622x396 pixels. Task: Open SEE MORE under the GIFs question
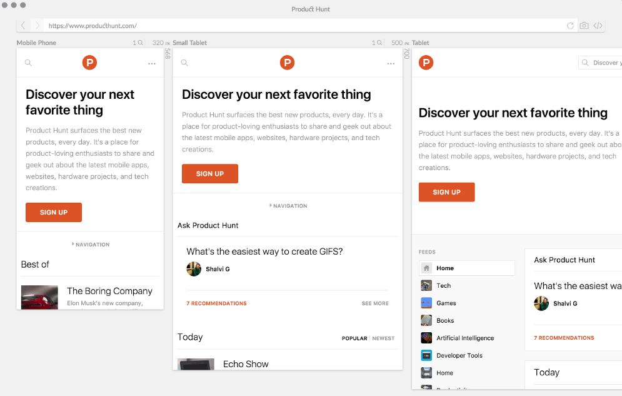(x=374, y=303)
